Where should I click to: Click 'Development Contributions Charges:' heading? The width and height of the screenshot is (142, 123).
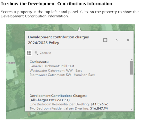point(58,96)
